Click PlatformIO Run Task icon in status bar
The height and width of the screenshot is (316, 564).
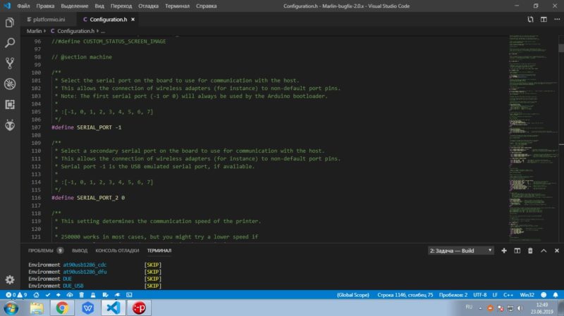pyautogui.click(x=105, y=295)
